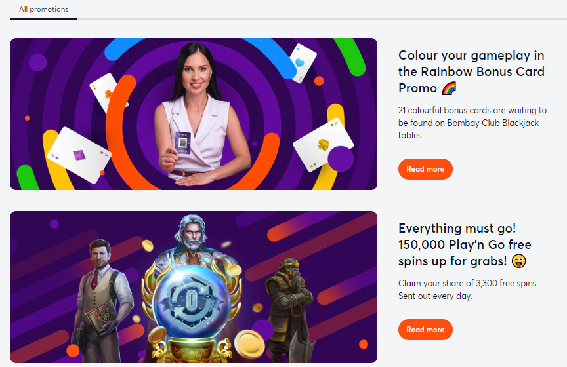
Task: Click the purple diamond ace card graphic
Action: click(79, 155)
